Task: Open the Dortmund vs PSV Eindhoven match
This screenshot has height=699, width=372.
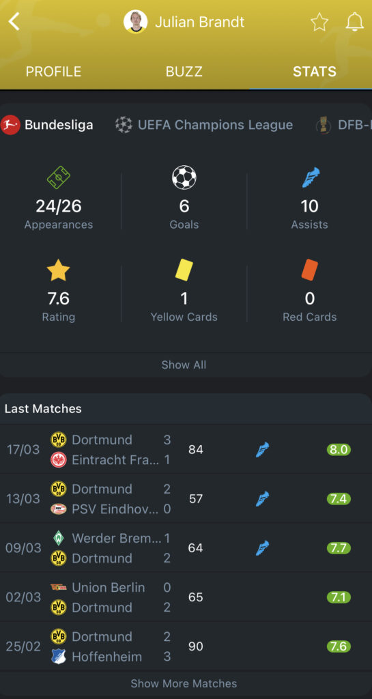Action: click(186, 498)
